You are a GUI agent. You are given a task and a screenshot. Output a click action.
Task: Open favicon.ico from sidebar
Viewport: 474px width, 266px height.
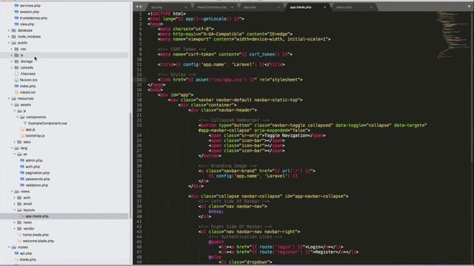[x=29, y=80]
